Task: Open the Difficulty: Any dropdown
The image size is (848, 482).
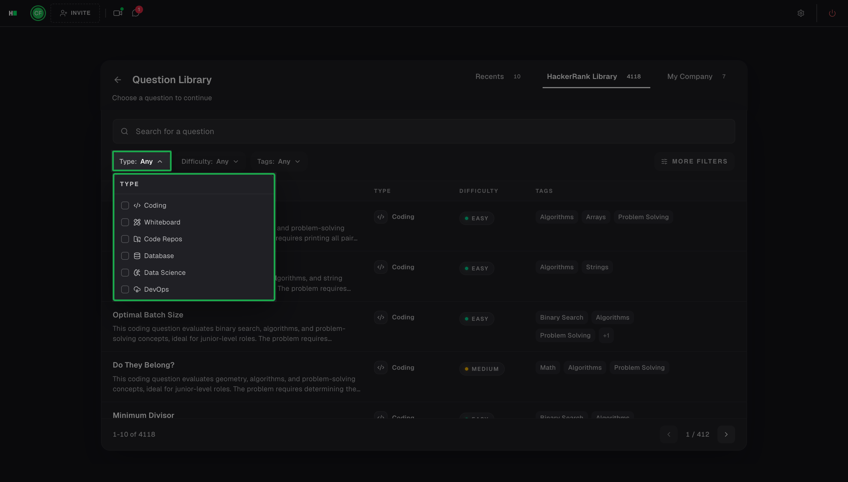Action: (210, 162)
